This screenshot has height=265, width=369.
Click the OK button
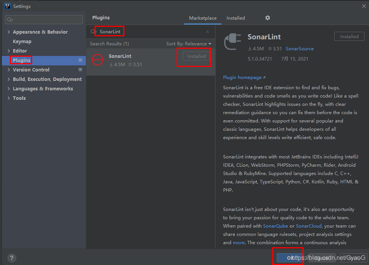click(x=289, y=258)
